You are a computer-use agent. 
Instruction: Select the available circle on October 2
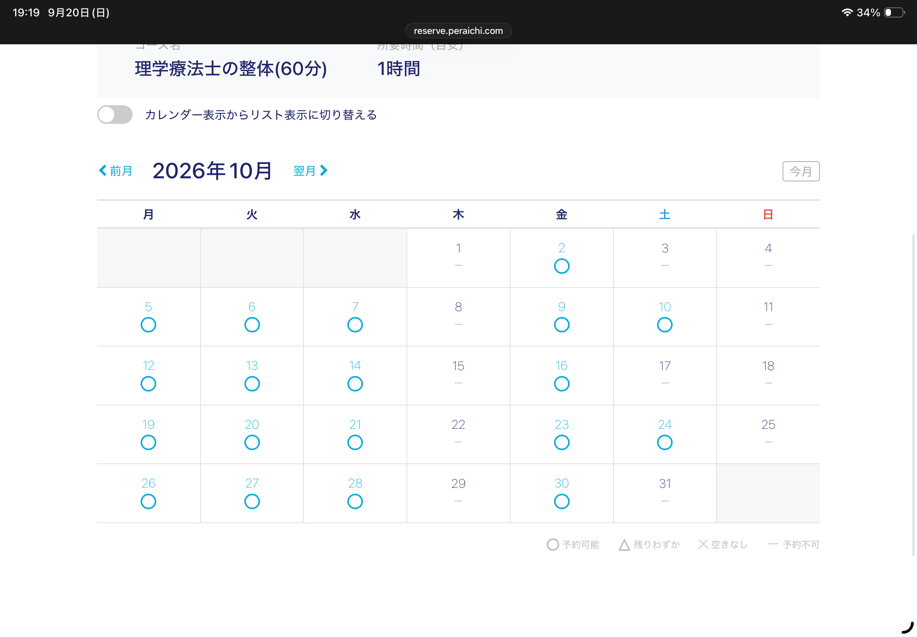click(561, 266)
